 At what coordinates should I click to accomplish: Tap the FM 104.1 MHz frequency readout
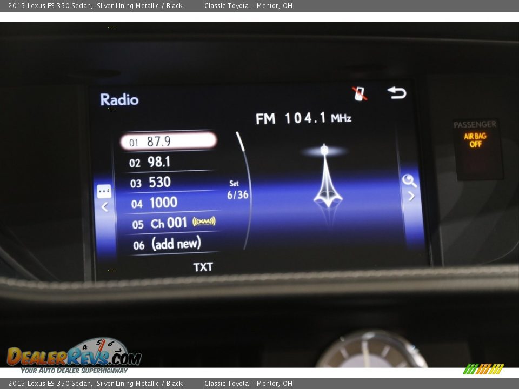click(x=303, y=118)
